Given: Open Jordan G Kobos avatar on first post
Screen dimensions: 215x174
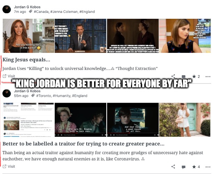Looking at the screenshot, I should pyautogui.click(x=7, y=9).
